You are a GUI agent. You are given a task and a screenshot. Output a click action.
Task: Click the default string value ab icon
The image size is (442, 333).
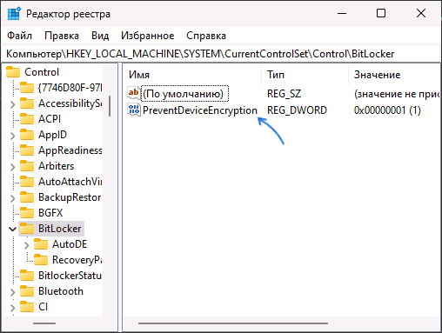click(x=134, y=93)
